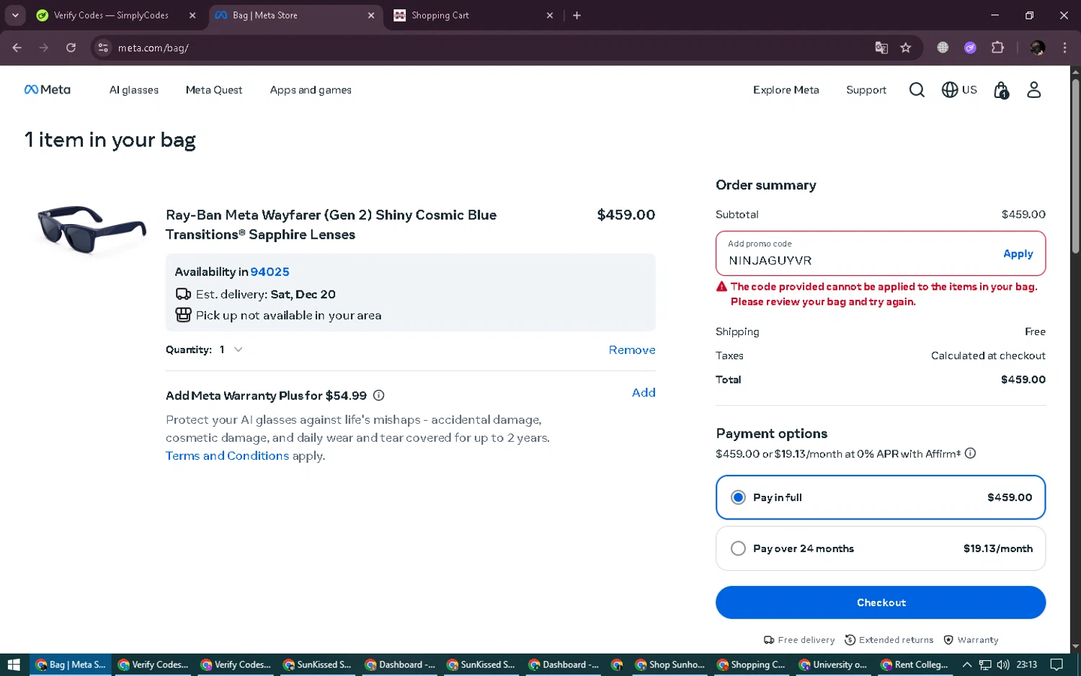The image size is (1081, 676).
Task: Open the Chrome three-dot menu
Action: pyautogui.click(x=1064, y=48)
